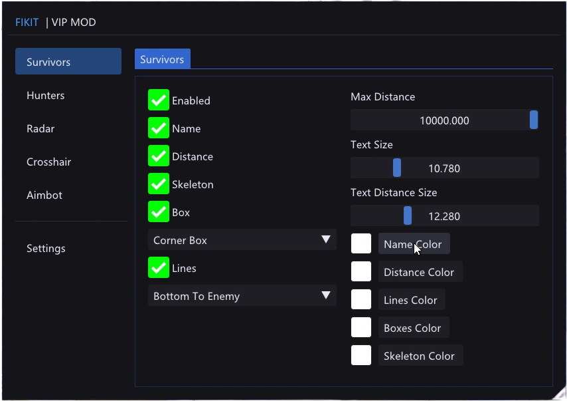This screenshot has height=401, width=567.
Task: Pick the swatch next to Lines Color
Action: (x=361, y=299)
